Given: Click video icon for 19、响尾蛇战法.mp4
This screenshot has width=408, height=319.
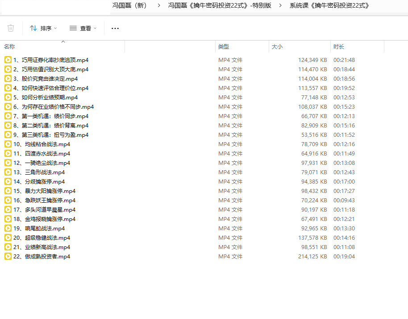Looking at the screenshot, I should tap(8, 229).
